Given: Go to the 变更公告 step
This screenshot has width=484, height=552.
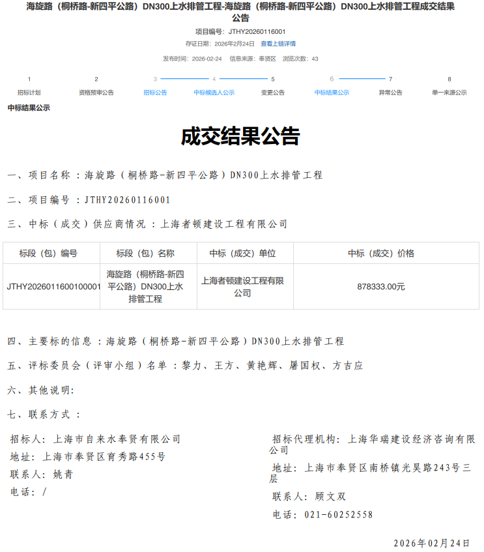Looking at the screenshot, I should pos(273,93).
